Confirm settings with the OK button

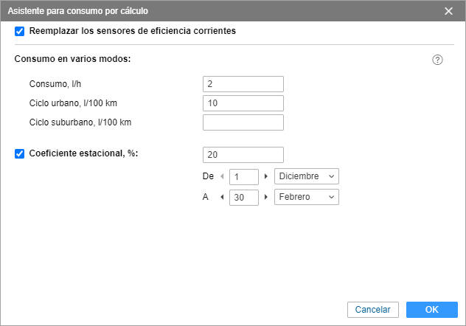tap(432, 310)
